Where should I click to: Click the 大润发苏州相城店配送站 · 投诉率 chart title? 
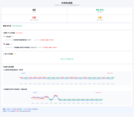coord(13,70)
